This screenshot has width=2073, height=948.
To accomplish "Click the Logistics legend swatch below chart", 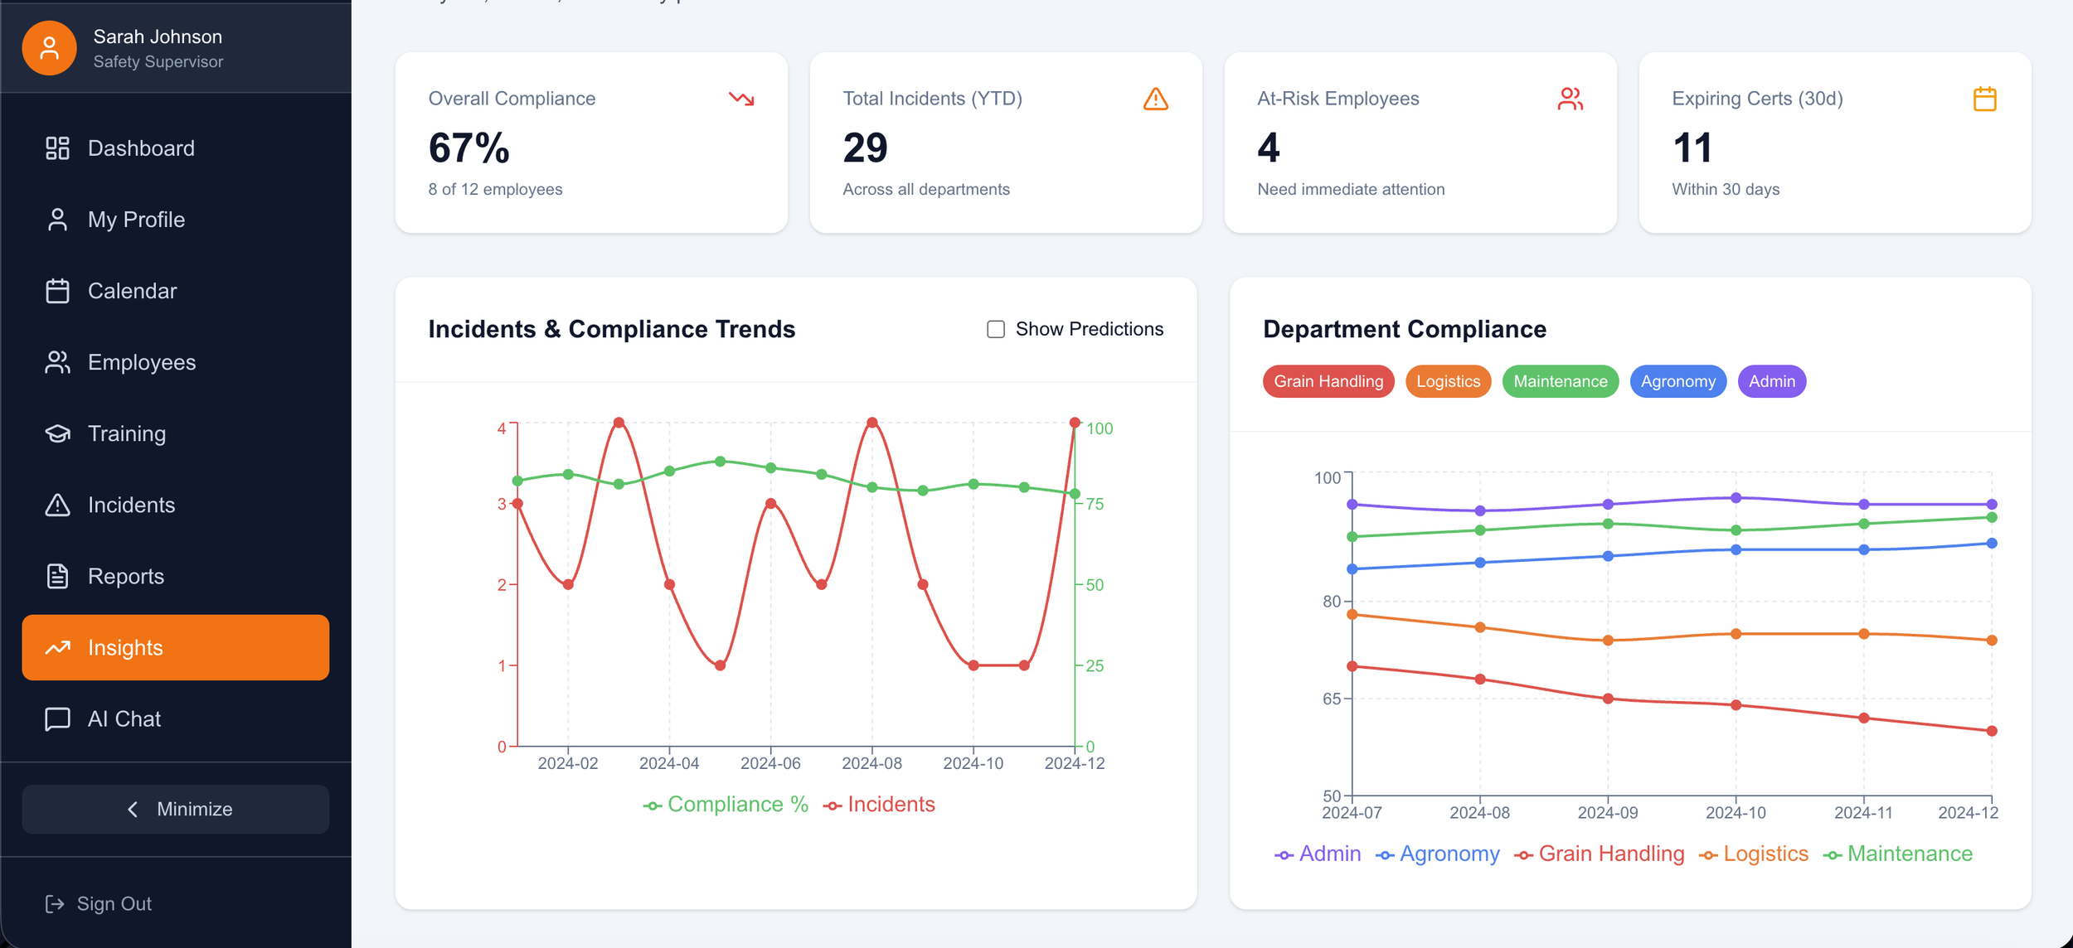I will (1708, 855).
